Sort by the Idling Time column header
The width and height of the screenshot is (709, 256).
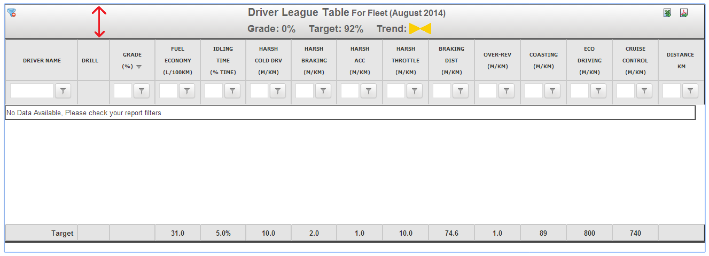tap(223, 60)
